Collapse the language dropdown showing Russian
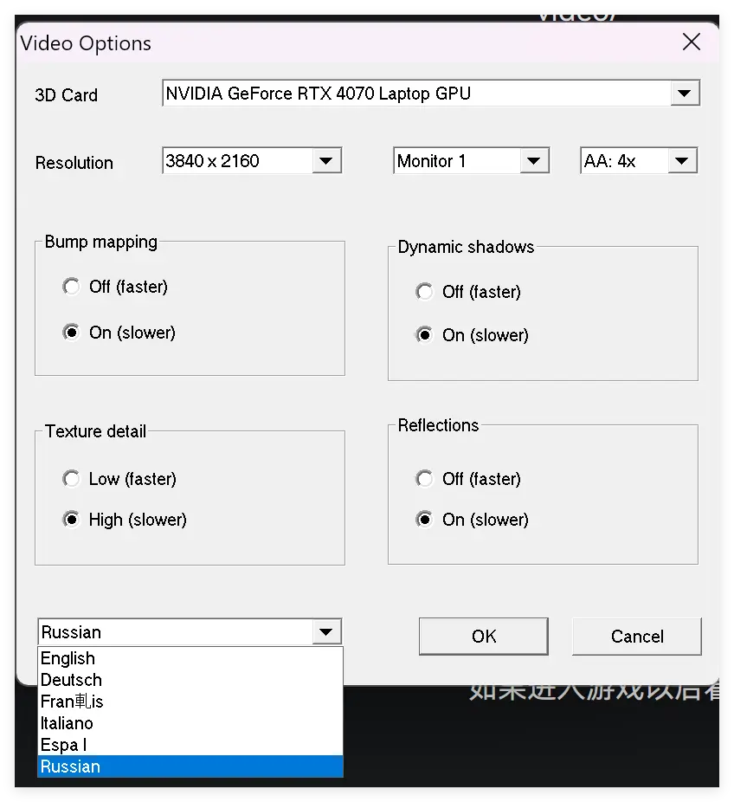This screenshot has width=734, height=802. (326, 631)
